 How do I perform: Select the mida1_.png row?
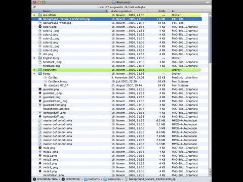click(x=116, y=152)
